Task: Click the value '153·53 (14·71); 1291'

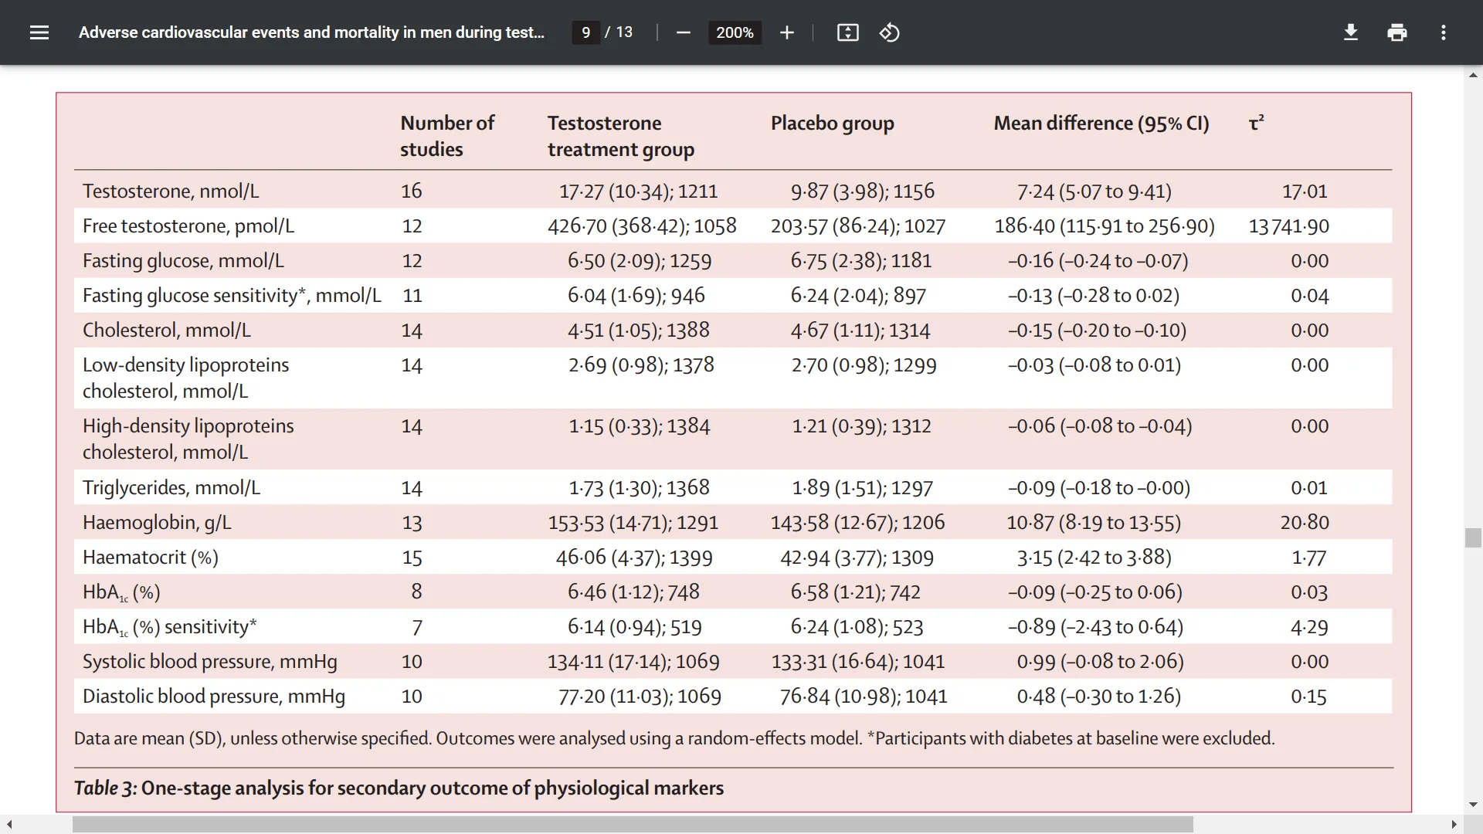Action: click(x=633, y=522)
